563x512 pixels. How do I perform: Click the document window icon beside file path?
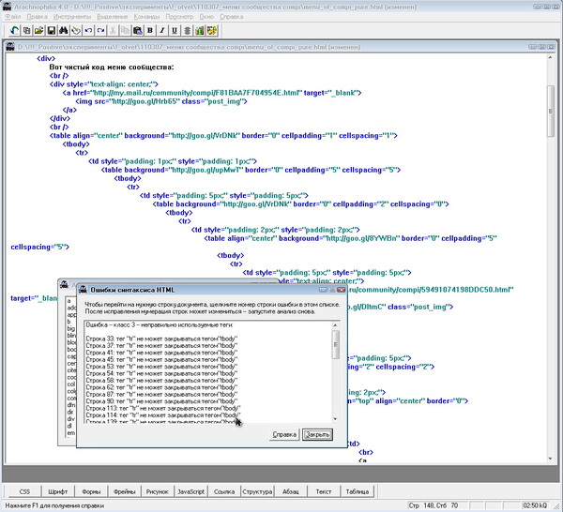coord(10,47)
